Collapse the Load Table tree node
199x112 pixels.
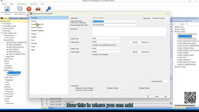(3, 40)
